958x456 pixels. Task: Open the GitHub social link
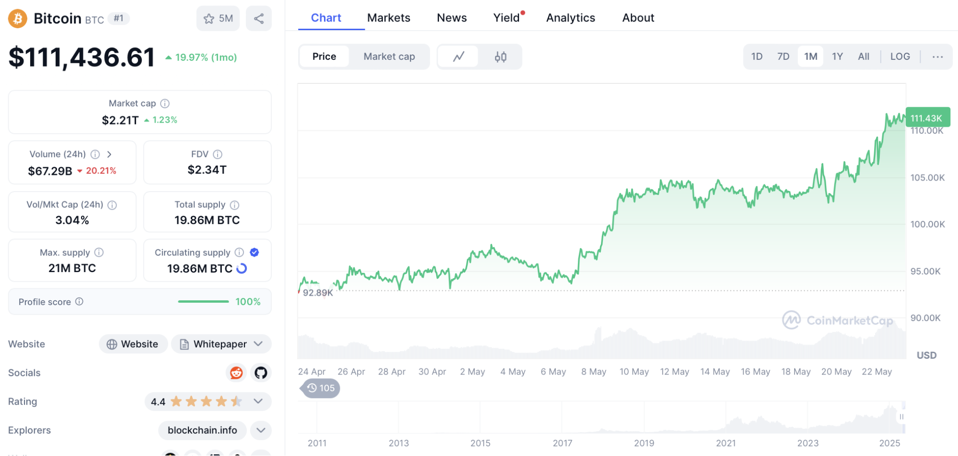click(x=261, y=373)
